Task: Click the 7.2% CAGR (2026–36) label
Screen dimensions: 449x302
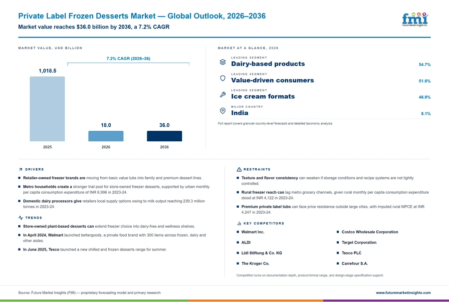Action: [128, 58]
